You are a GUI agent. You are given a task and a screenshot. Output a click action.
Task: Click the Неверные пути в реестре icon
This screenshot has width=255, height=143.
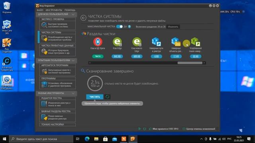[156, 42]
